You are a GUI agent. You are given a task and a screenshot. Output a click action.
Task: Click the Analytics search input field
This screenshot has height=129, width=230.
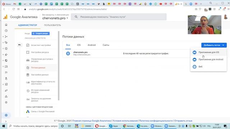tap(119, 17)
